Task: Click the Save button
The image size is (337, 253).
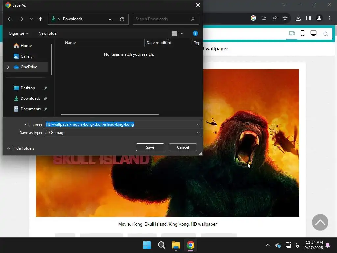Action: click(150, 147)
